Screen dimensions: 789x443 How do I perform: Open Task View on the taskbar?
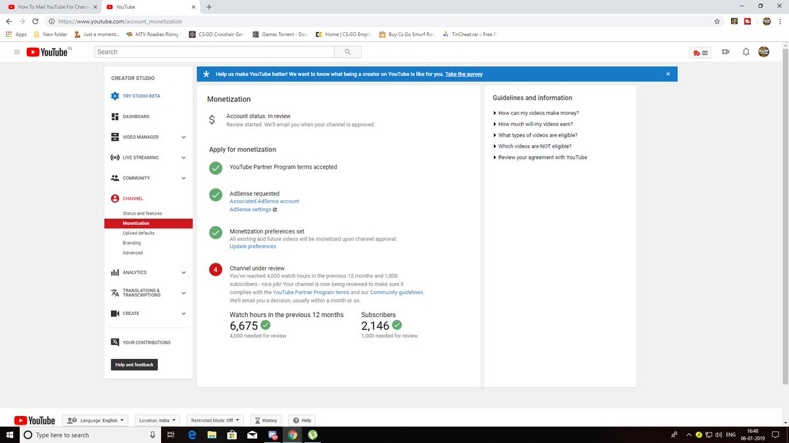pos(170,434)
